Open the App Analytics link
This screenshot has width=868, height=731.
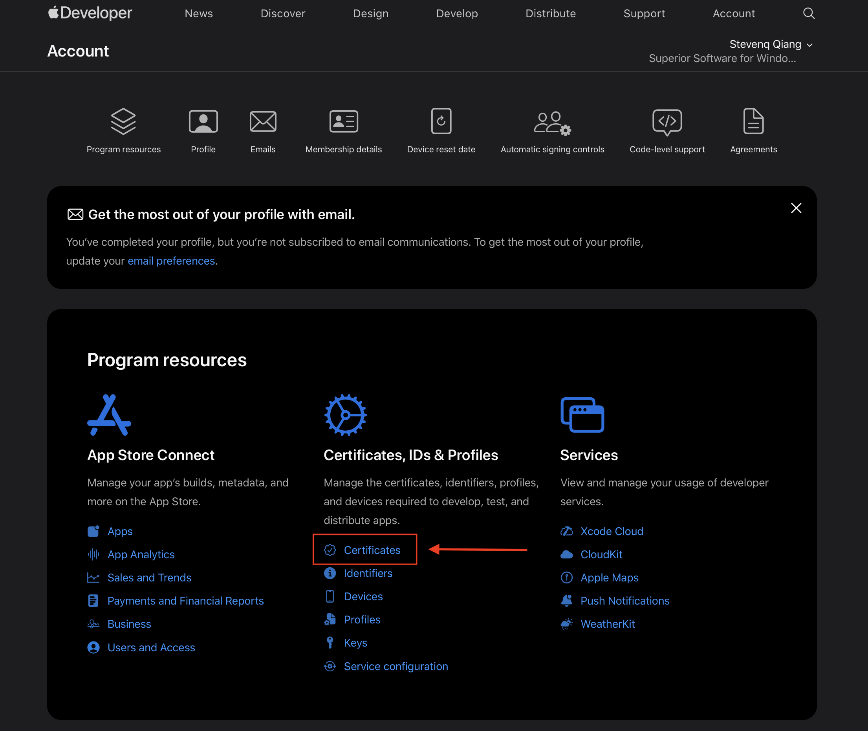[x=141, y=554]
